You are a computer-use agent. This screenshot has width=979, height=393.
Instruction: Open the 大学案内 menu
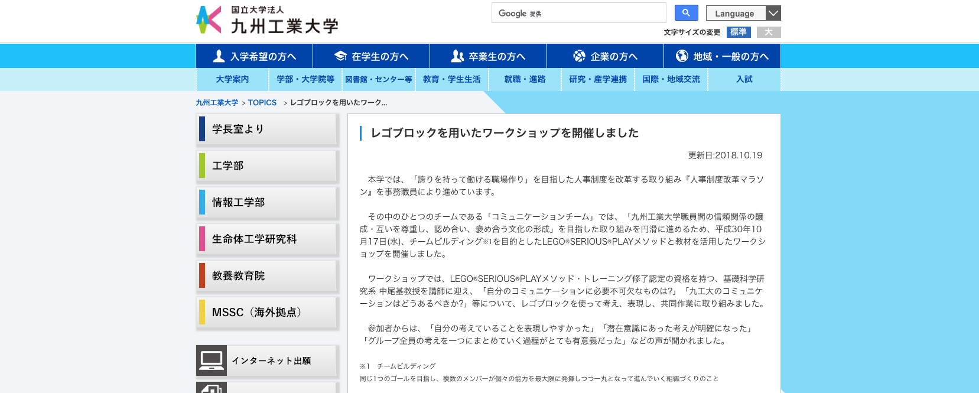232,79
